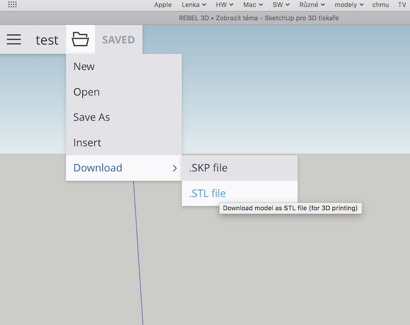Screen dimensions: 410x325
Task: Select Insert in the file menu
Action: point(87,143)
